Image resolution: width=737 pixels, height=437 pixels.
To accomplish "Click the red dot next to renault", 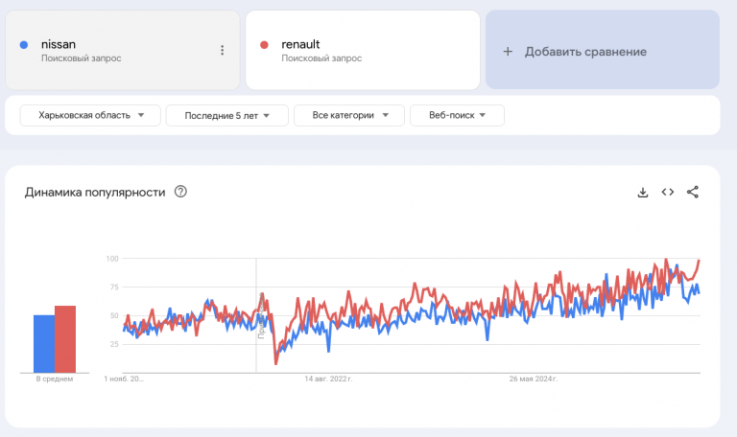I will tap(264, 45).
